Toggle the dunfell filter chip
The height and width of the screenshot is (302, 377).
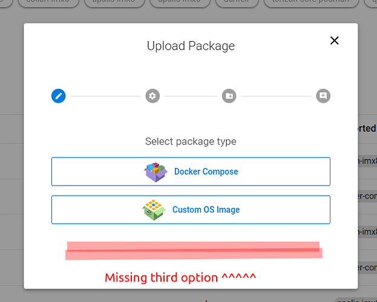click(237, 2)
